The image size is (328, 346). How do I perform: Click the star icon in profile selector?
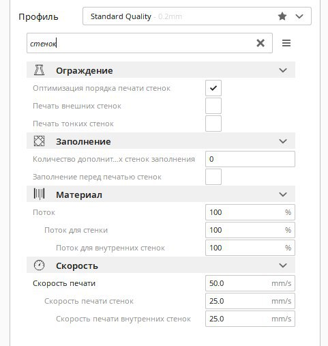pos(282,16)
